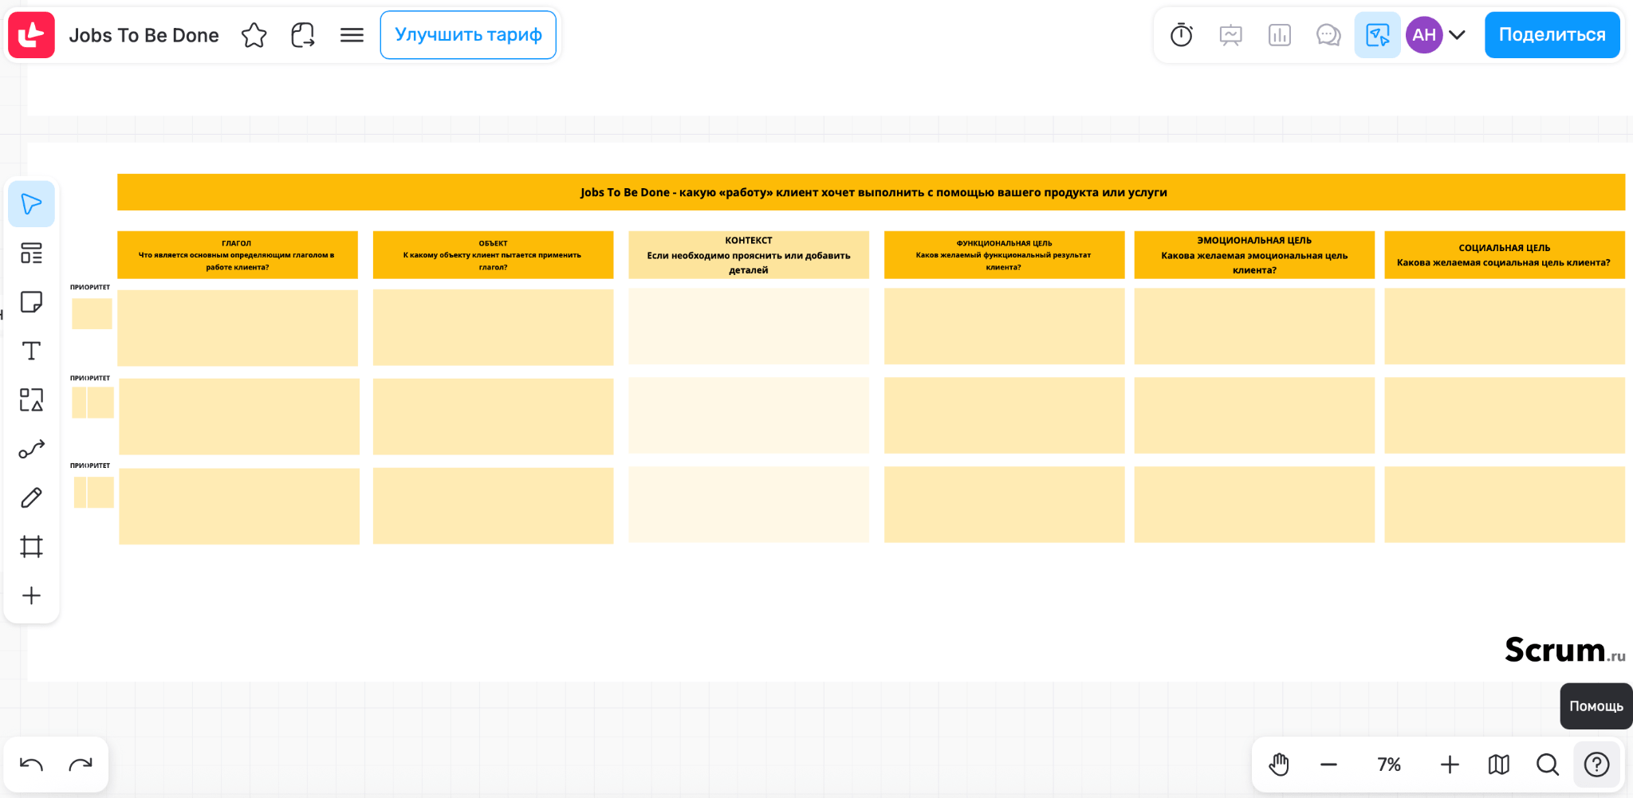Click the board title Jobs To Be Done

[144, 35]
